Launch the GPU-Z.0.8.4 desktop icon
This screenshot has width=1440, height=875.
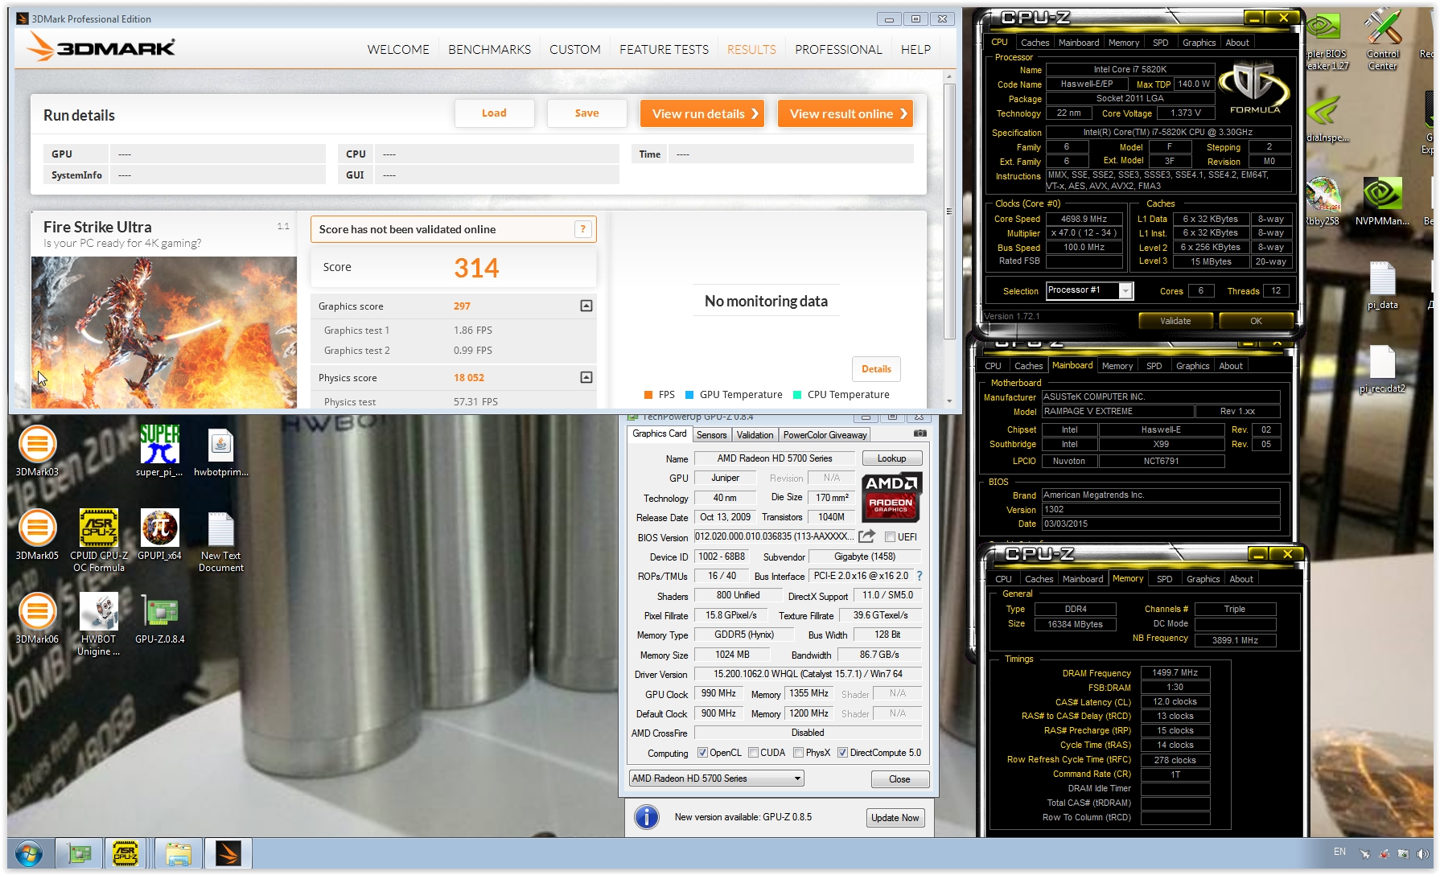(x=159, y=618)
